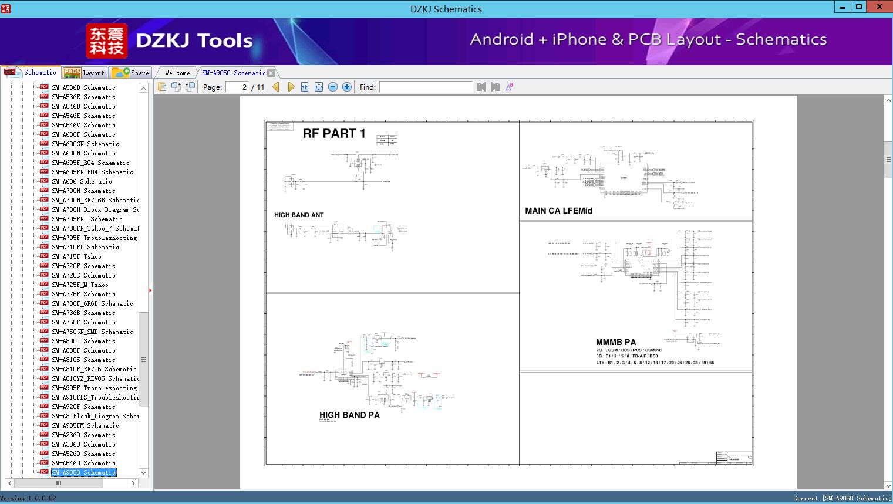Viewport: 893px width, 504px height.
Task: Click the tree vertical scrollbar thumb
Action: click(x=143, y=359)
